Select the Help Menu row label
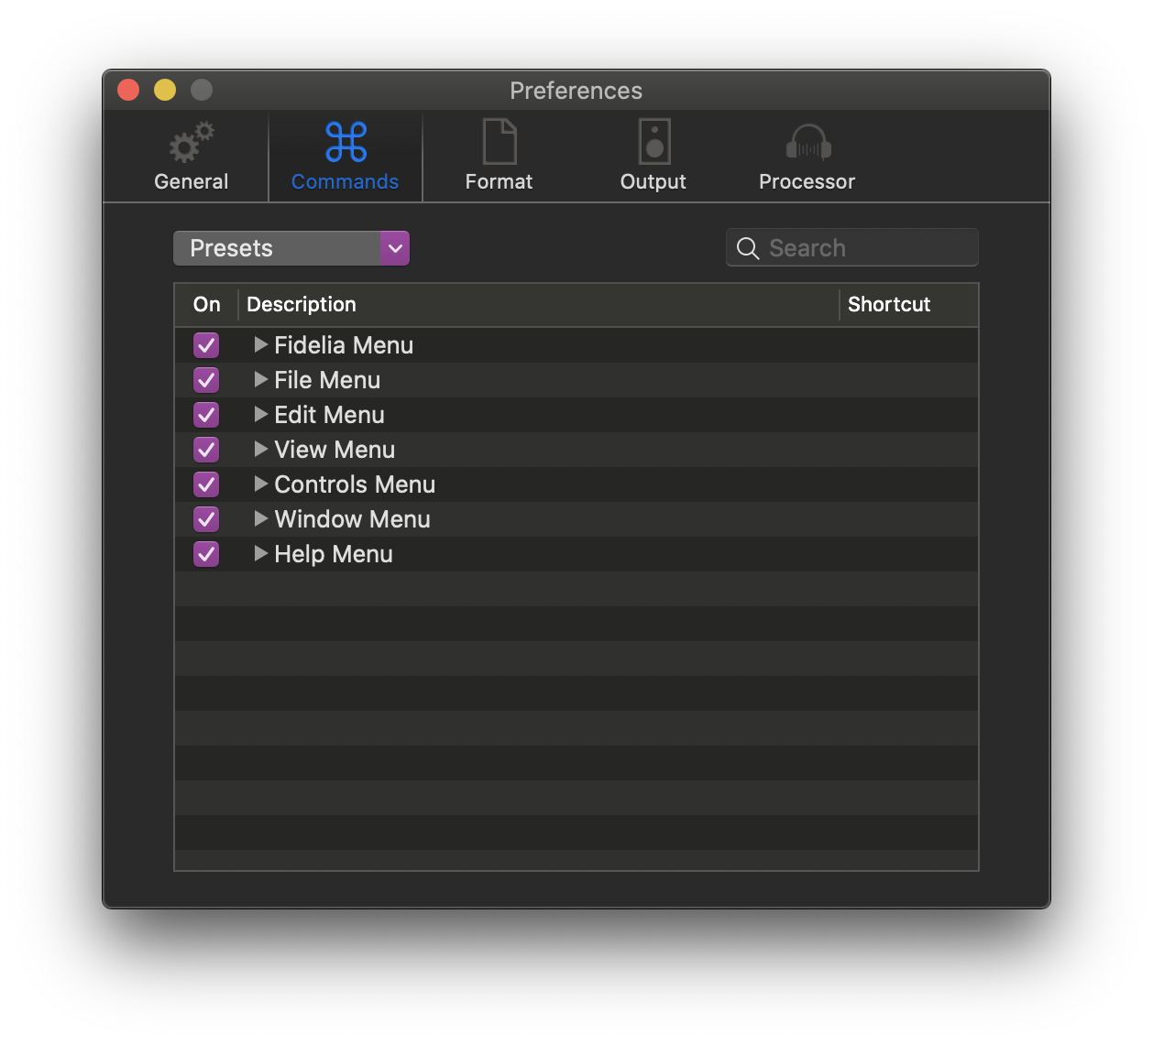 click(x=334, y=554)
